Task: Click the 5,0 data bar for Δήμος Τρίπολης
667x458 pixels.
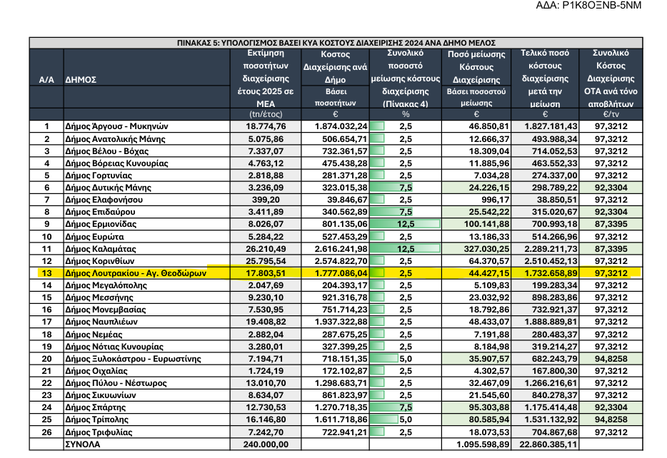Action: (406, 419)
